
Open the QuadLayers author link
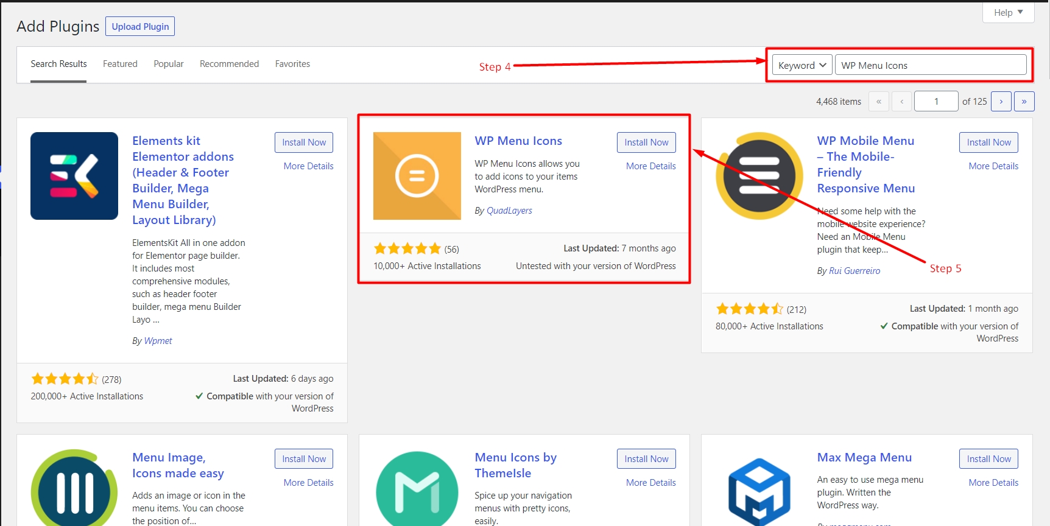tap(509, 211)
